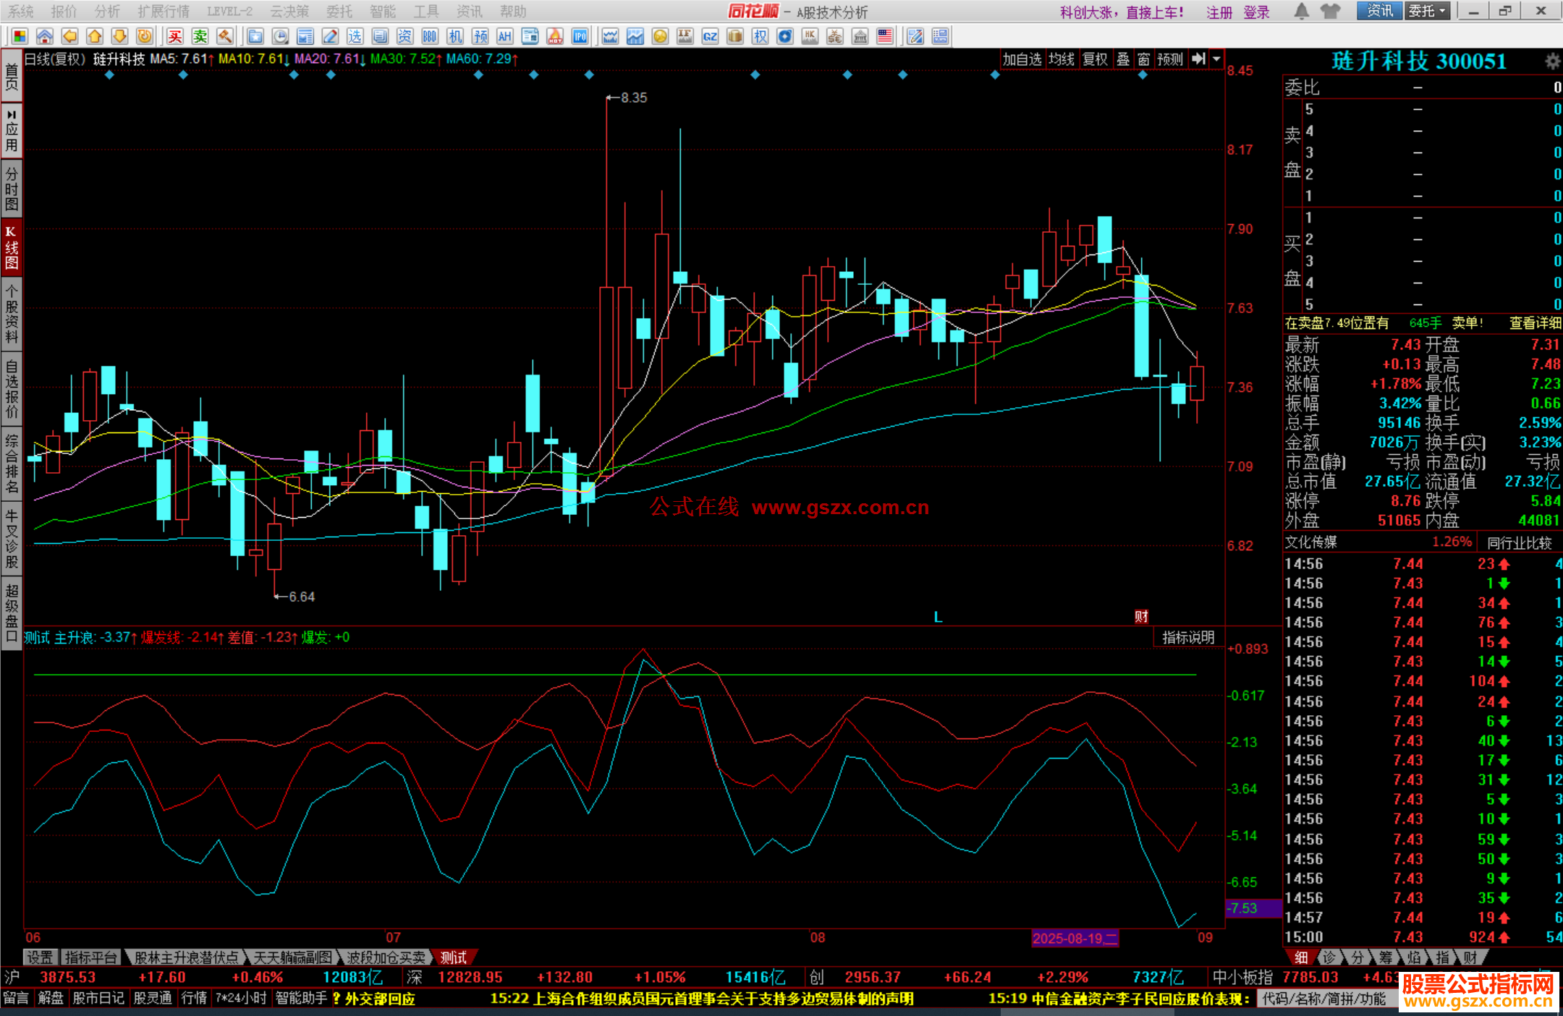This screenshot has width=1563, height=1016.
Task: Click the green 卖 (sell) toolbar icon
Action: point(200,36)
